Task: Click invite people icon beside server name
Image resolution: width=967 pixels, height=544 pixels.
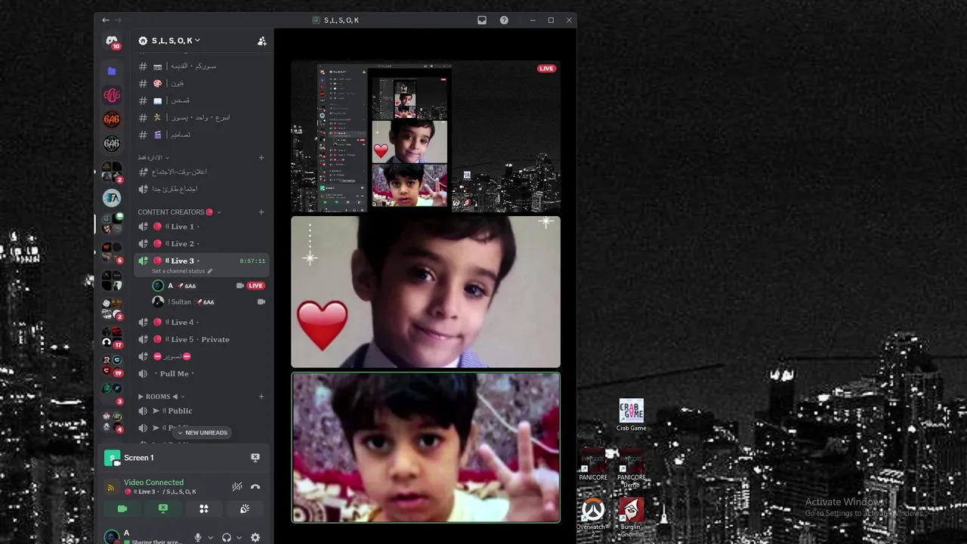Action: 261,41
